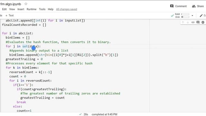Expand the runtime connection dropdown arrow
Screen dimensions: 206x116
click(x=192, y=15)
